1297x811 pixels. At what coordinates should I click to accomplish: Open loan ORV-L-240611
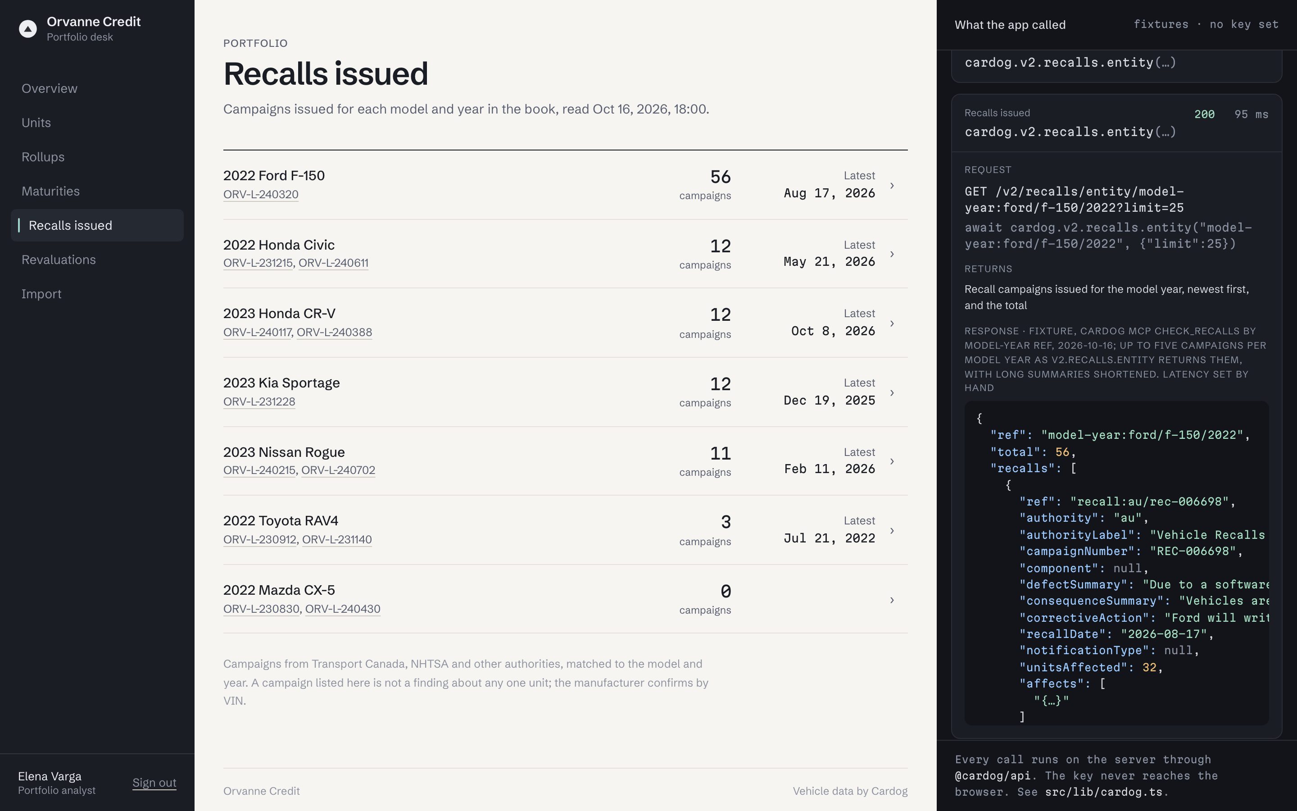click(x=333, y=263)
